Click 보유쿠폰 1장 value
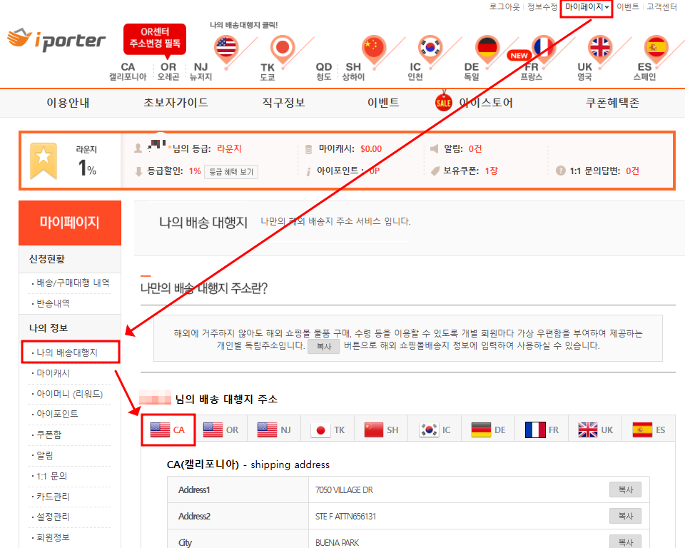The width and height of the screenshot is (685, 548). pos(491,171)
